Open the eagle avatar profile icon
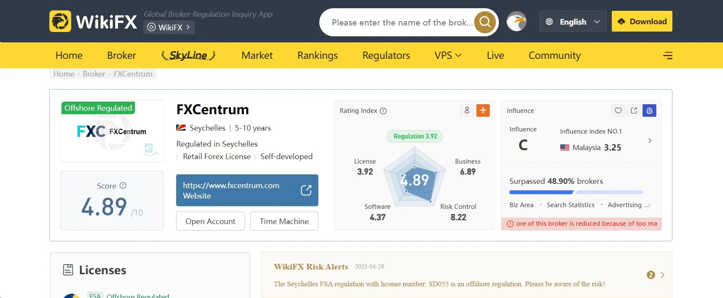Image resolution: width=723 pixels, height=298 pixels. (516, 21)
